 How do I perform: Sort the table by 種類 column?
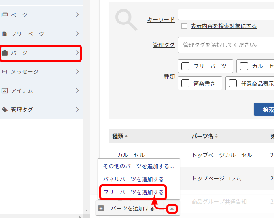[x=120, y=136]
